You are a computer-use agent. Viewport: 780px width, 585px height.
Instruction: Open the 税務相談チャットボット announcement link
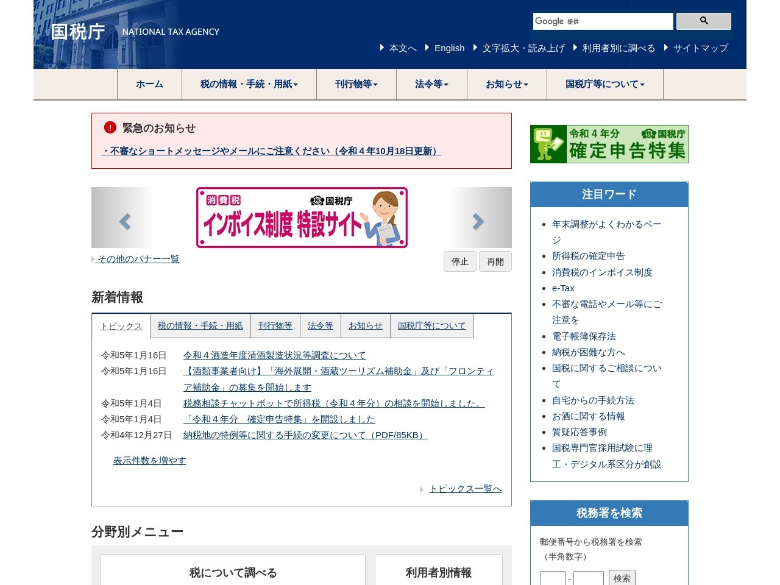coord(334,403)
